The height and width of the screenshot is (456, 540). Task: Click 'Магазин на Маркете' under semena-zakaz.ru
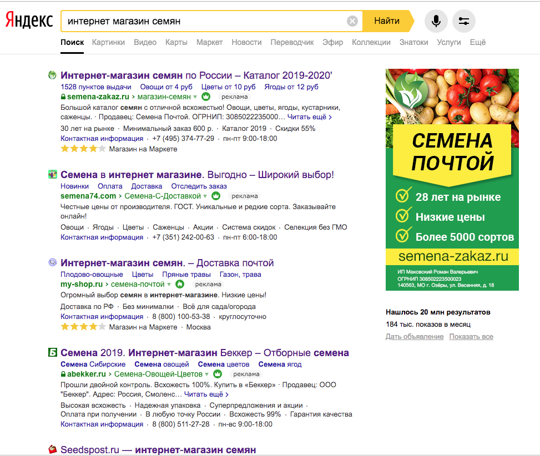tap(143, 149)
